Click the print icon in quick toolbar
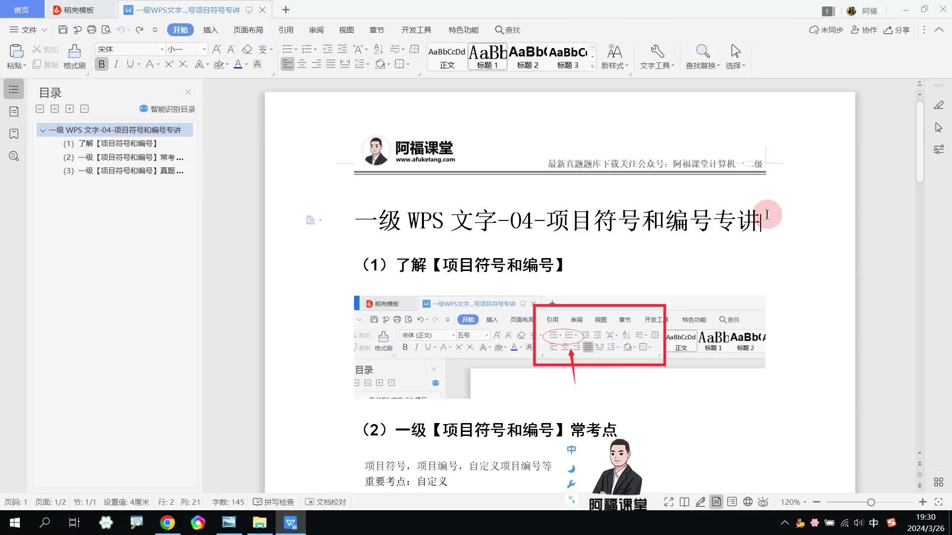Screen dimensions: 952x535 (91, 30)
